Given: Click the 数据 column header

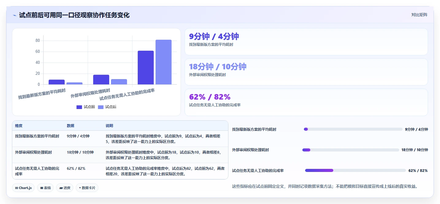Looking at the screenshot, I should [71, 126].
